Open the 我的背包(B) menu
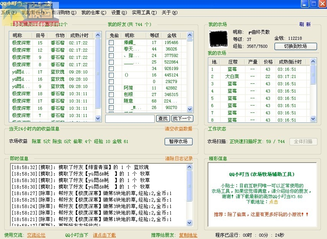327x239 pixels. (x=34, y=13)
